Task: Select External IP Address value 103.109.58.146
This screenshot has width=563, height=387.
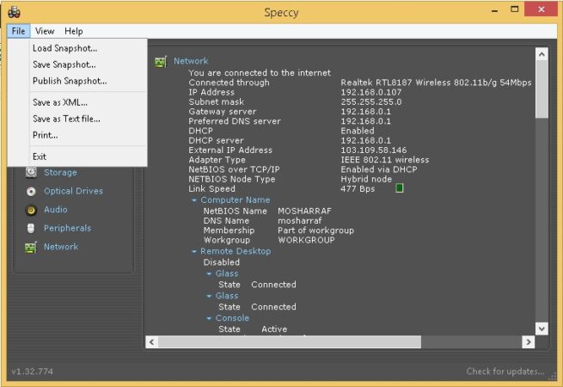Action: click(374, 150)
